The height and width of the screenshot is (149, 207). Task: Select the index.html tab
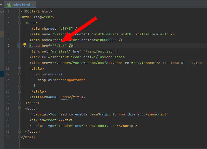[20, 5]
